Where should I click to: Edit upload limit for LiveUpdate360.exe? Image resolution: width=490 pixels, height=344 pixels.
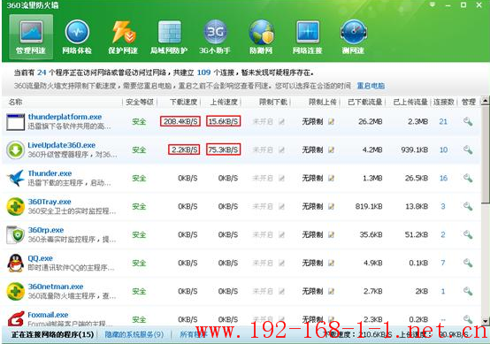331,150
